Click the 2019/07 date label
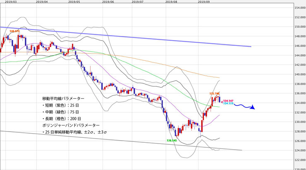306x170 pixels. point(138,2)
